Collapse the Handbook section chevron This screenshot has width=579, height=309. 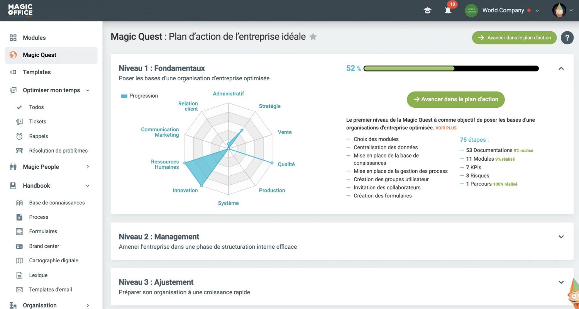pyautogui.click(x=88, y=186)
